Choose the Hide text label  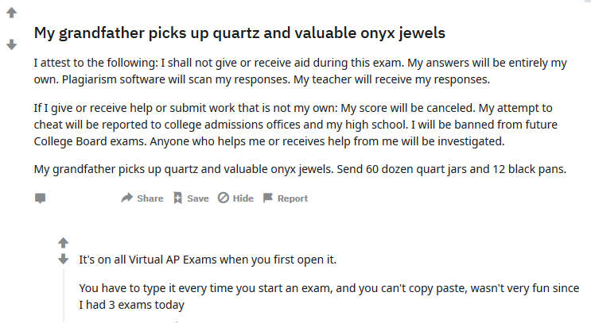tap(243, 198)
